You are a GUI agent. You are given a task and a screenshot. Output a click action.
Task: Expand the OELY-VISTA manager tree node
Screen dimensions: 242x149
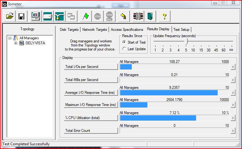point(16,43)
